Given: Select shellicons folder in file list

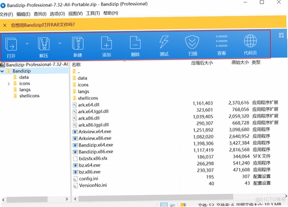Looking at the screenshot, I should [88, 98].
